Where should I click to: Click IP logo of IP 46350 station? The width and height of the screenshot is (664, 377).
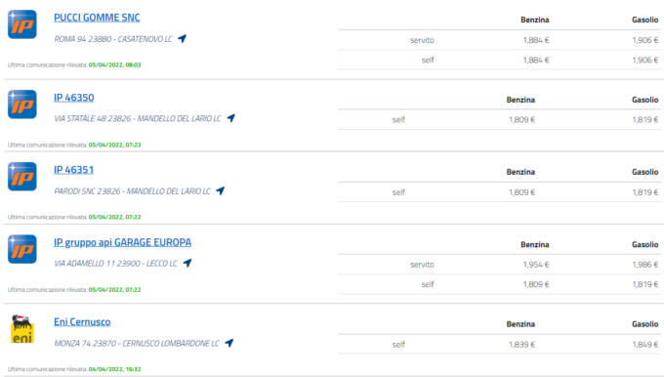(22, 105)
